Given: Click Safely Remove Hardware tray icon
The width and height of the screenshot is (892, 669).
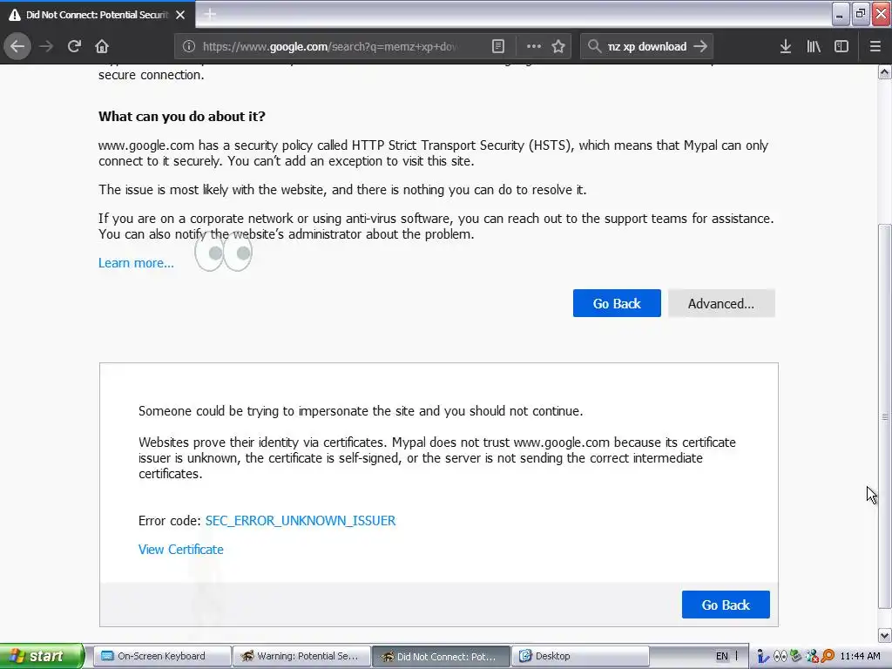Looking at the screenshot, I should click(796, 657).
